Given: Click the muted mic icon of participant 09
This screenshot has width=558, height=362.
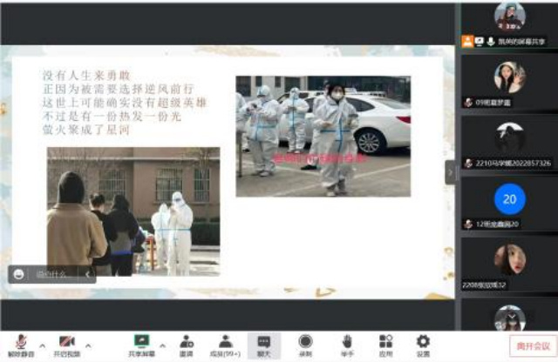Looking at the screenshot, I should (468, 103).
